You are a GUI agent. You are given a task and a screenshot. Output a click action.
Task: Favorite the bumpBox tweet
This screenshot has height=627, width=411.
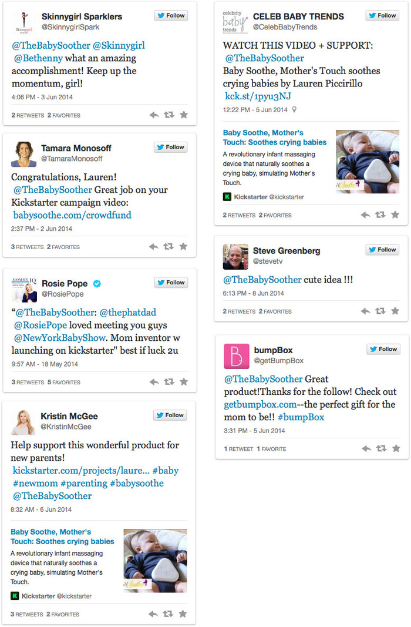point(396,448)
